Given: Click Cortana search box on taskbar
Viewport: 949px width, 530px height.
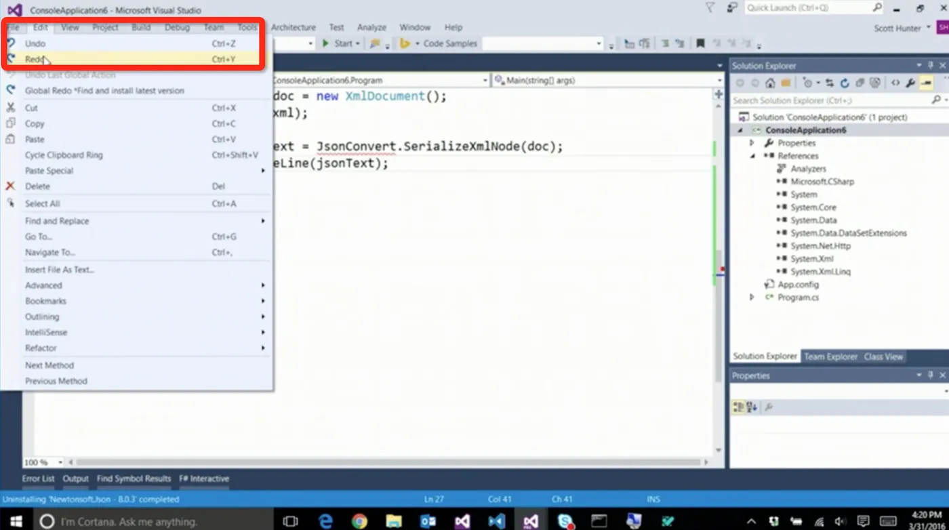Looking at the screenshot, I should [154, 521].
